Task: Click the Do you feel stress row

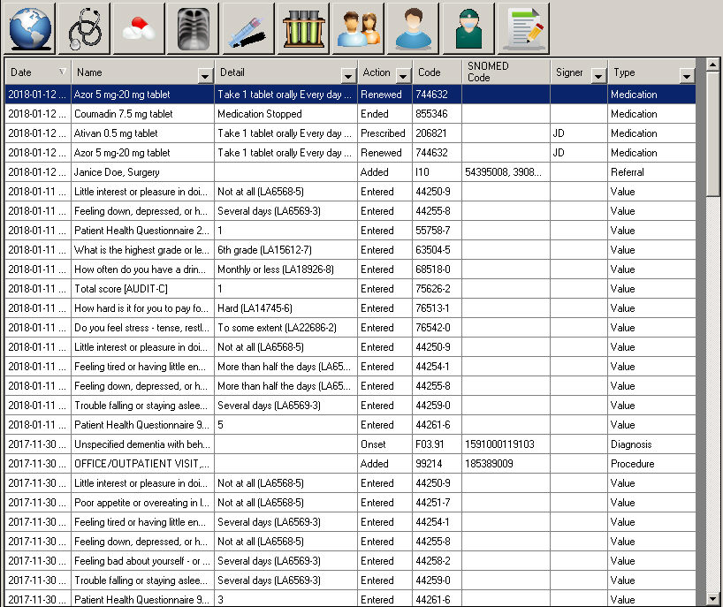Action: [350, 327]
